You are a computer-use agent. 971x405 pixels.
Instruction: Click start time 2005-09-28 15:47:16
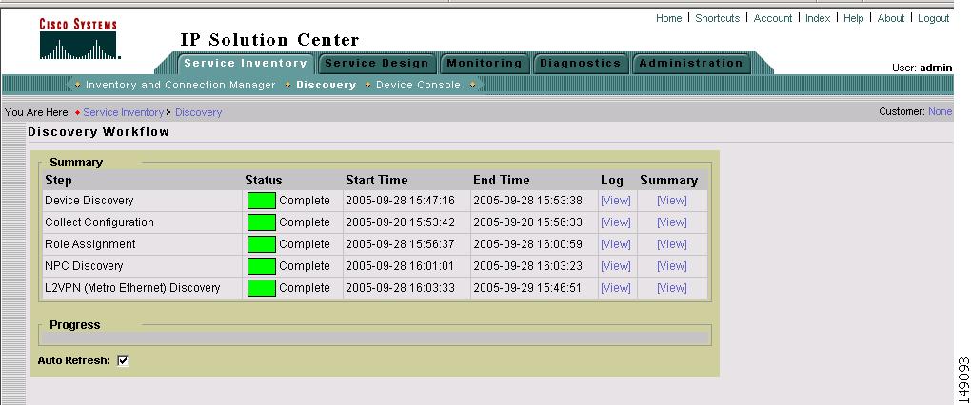coord(400,201)
